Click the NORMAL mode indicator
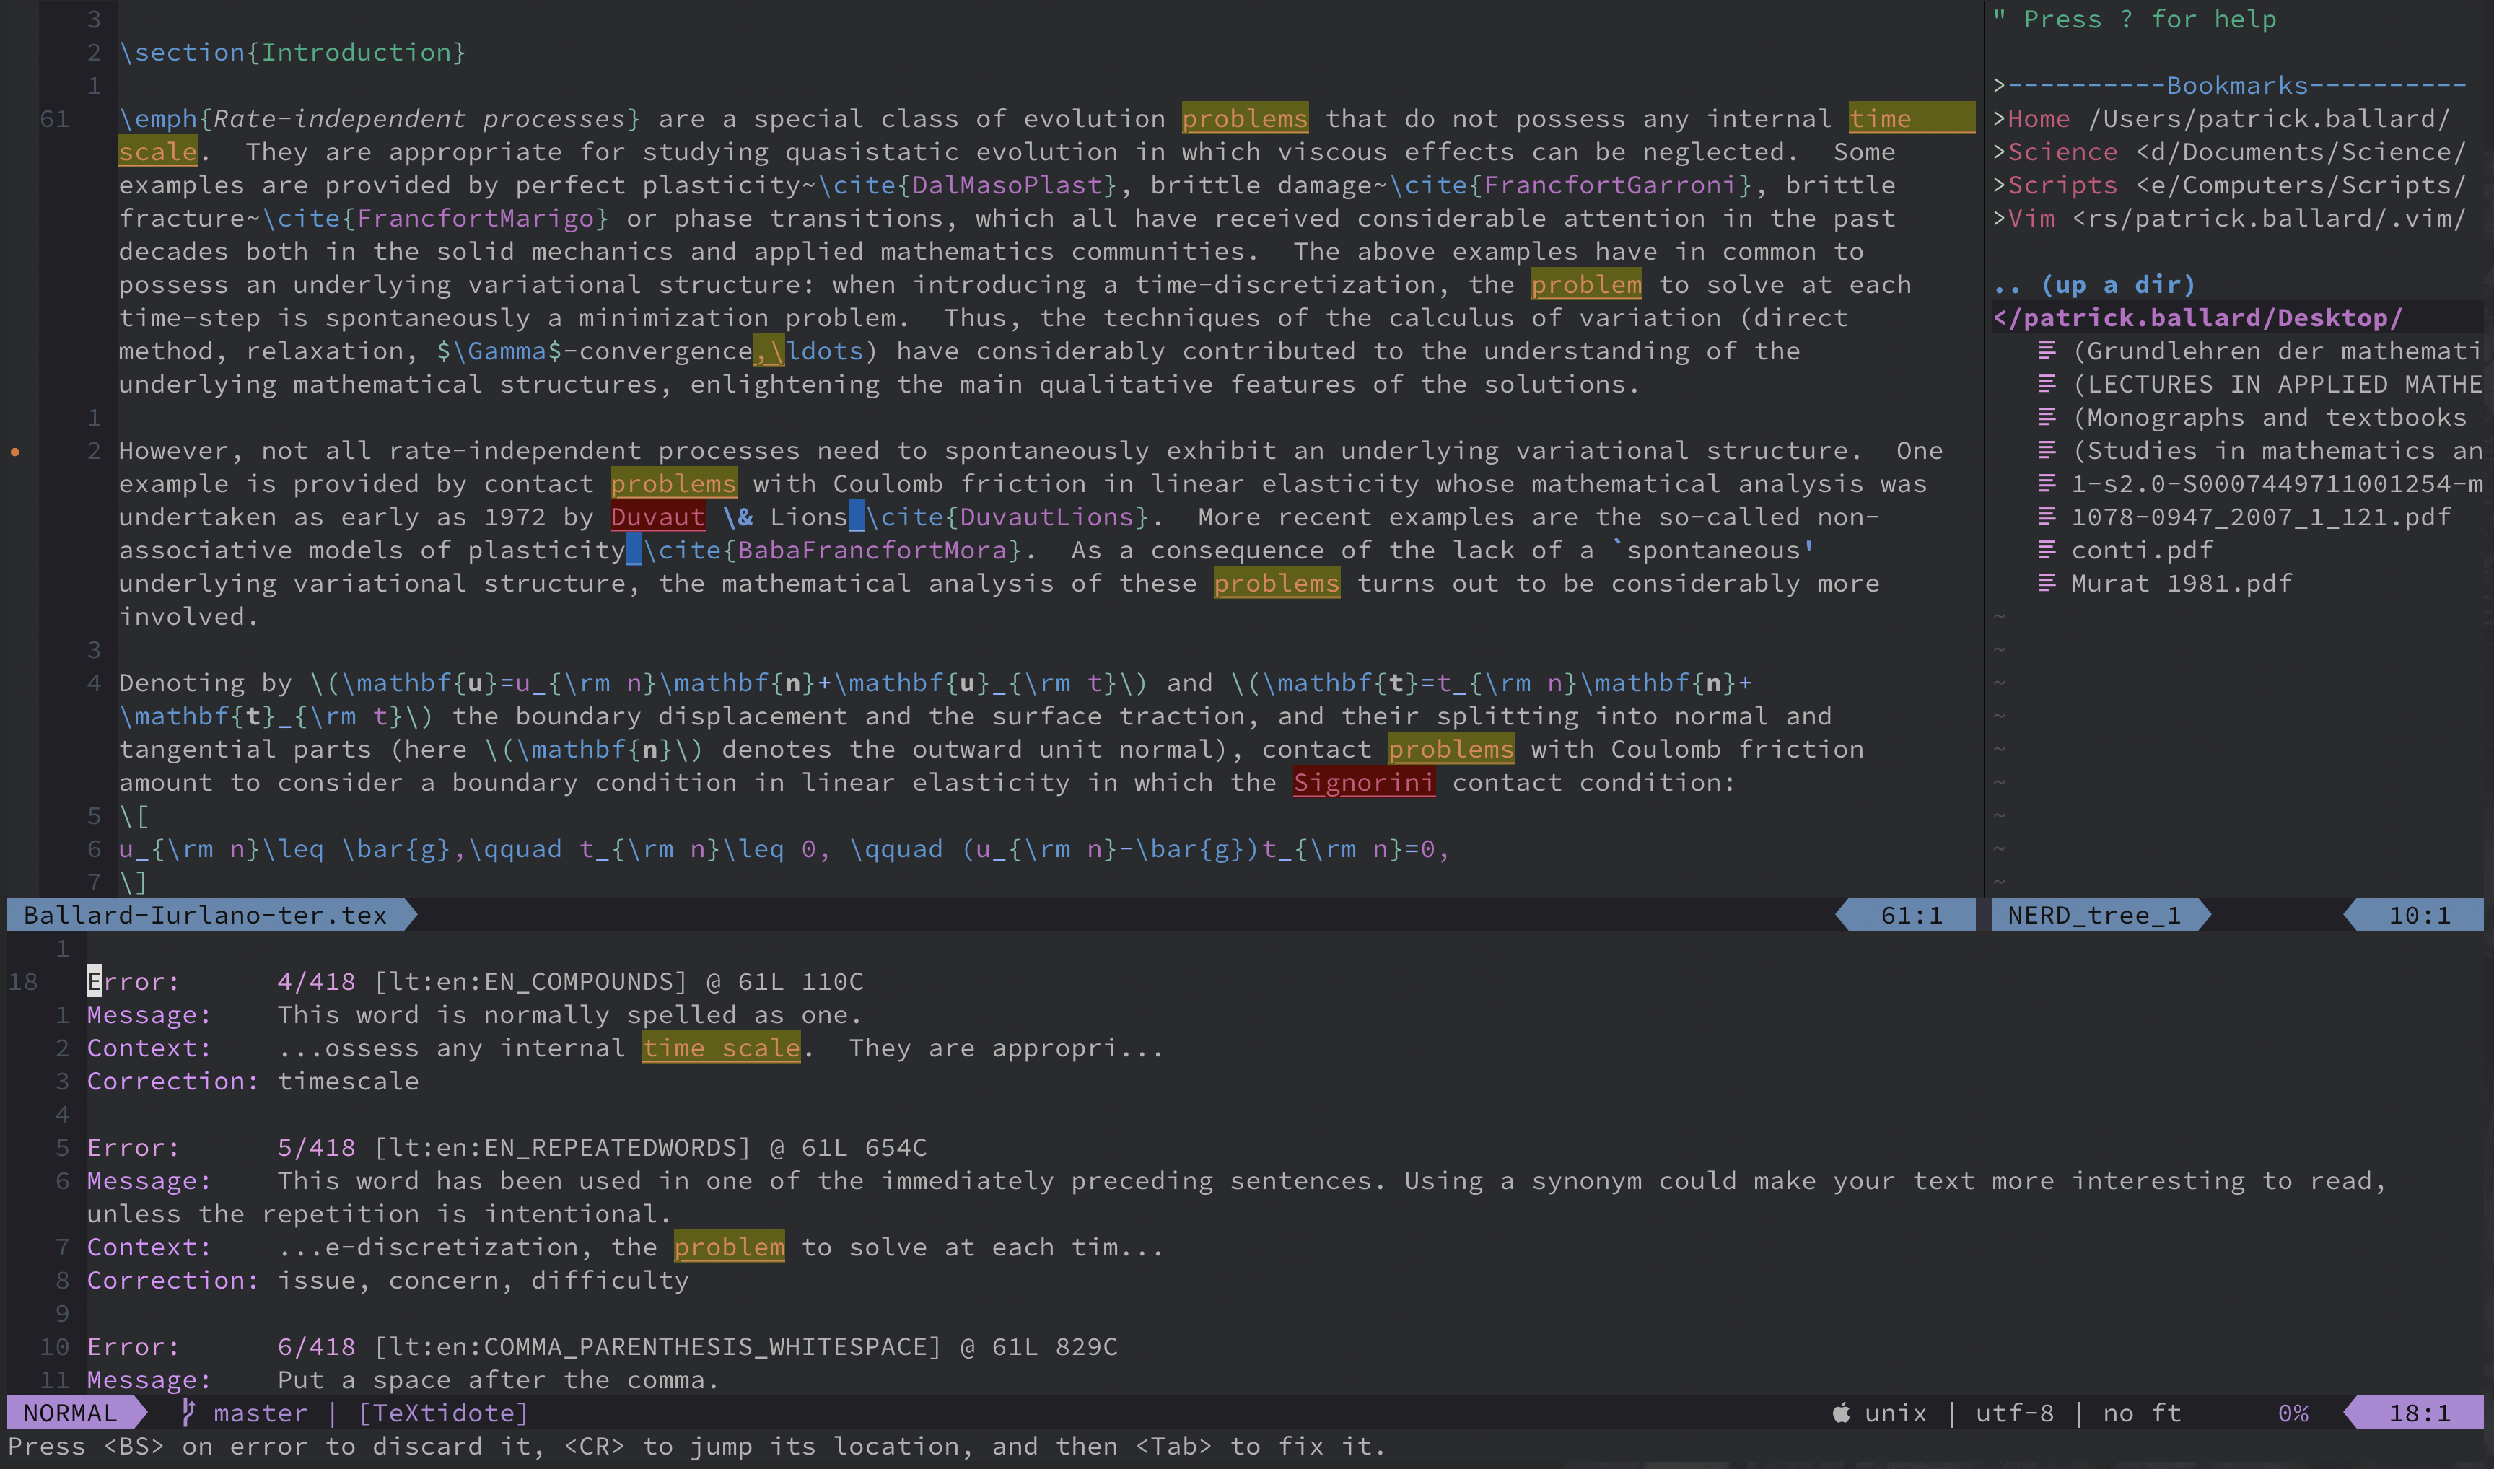The image size is (2494, 1469). [70, 1413]
